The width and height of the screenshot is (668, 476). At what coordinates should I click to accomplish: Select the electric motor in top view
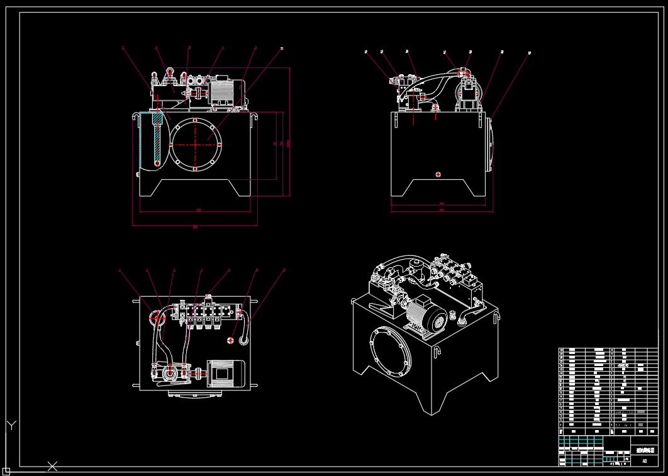226,374
